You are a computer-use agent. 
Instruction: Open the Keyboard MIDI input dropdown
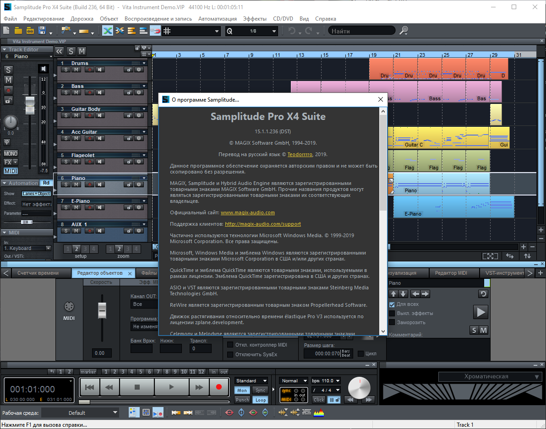pos(27,248)
